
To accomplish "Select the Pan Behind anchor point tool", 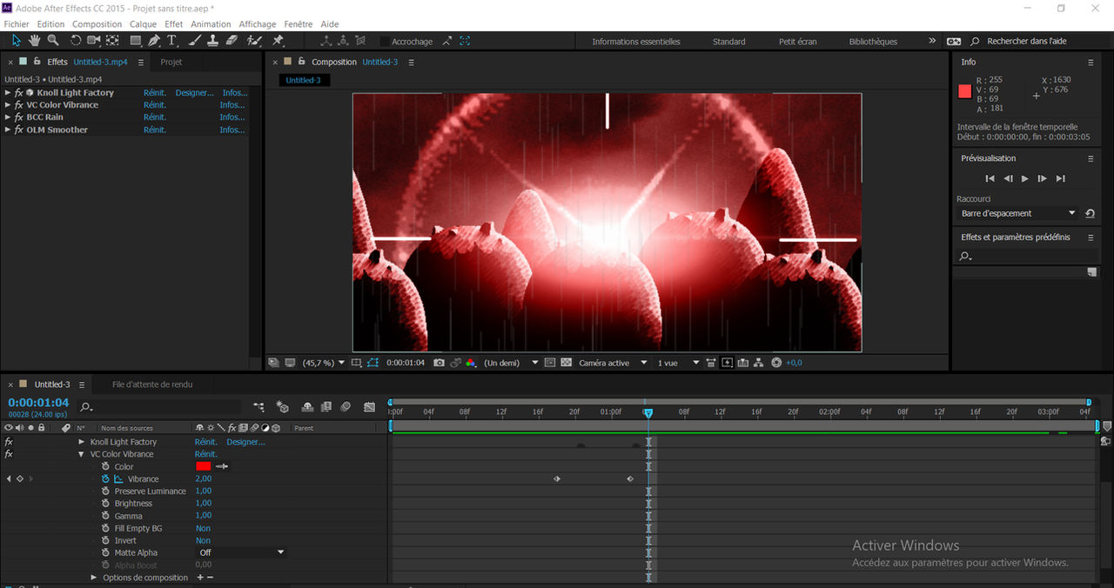I will point(113,41).
